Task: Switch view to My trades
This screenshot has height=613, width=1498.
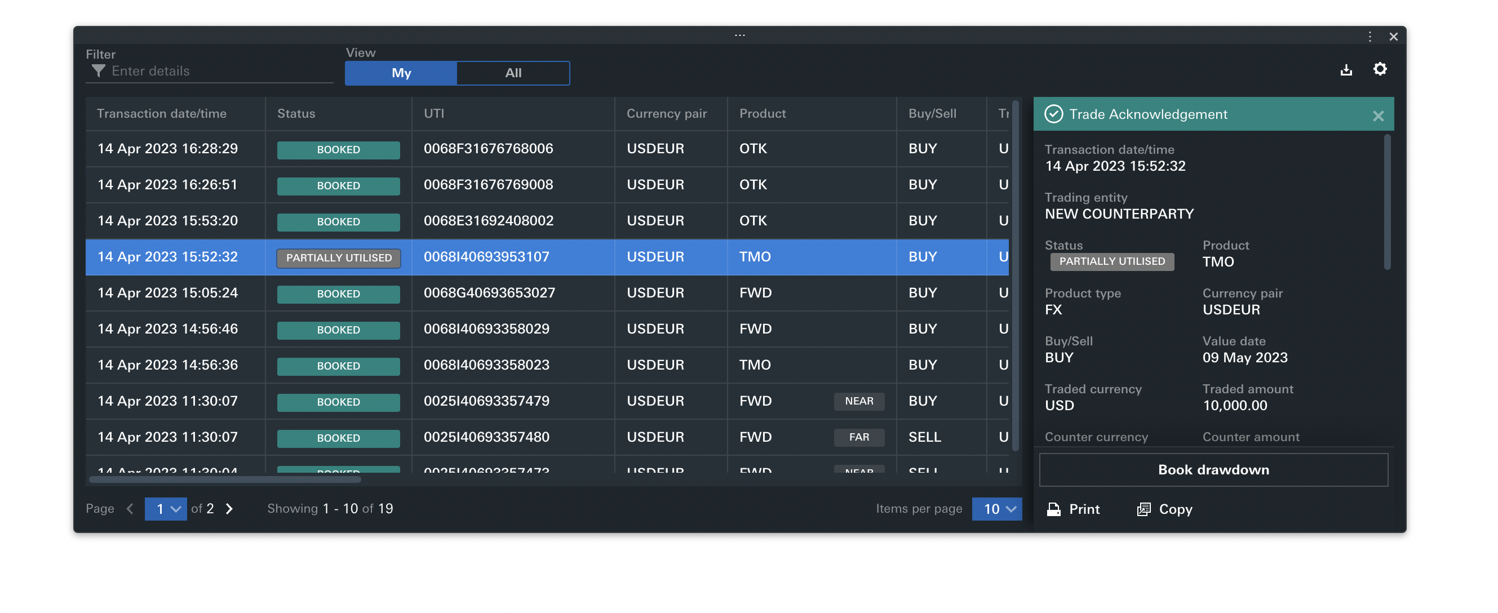Action: [x=401, y=73]
